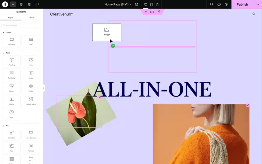Select the Divider widget

[31, 88]
